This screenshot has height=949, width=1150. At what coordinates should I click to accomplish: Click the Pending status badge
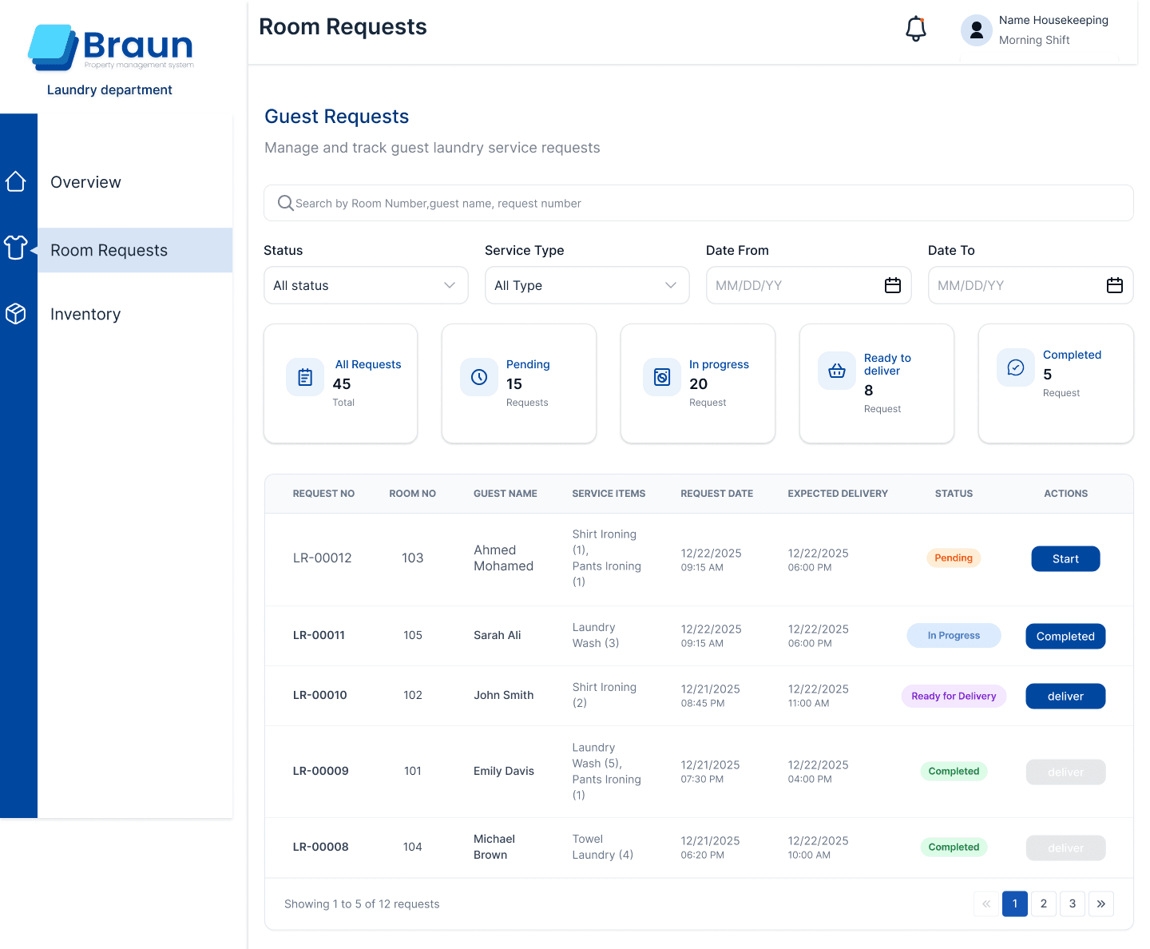tap(954, 558)
